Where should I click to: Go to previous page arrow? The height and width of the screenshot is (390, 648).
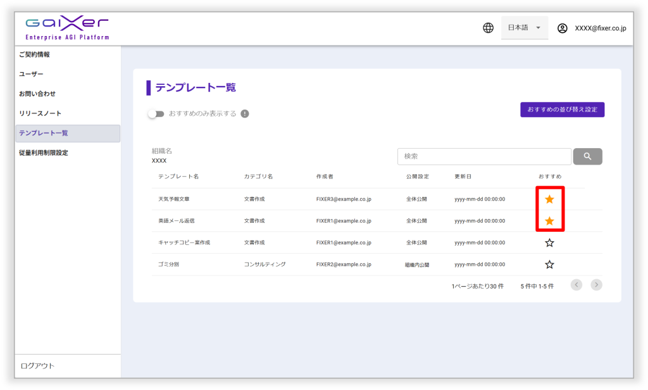[x=576, y=285]
